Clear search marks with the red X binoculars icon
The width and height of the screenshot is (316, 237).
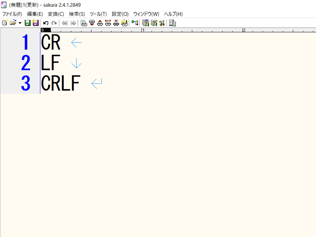(116, 23)
